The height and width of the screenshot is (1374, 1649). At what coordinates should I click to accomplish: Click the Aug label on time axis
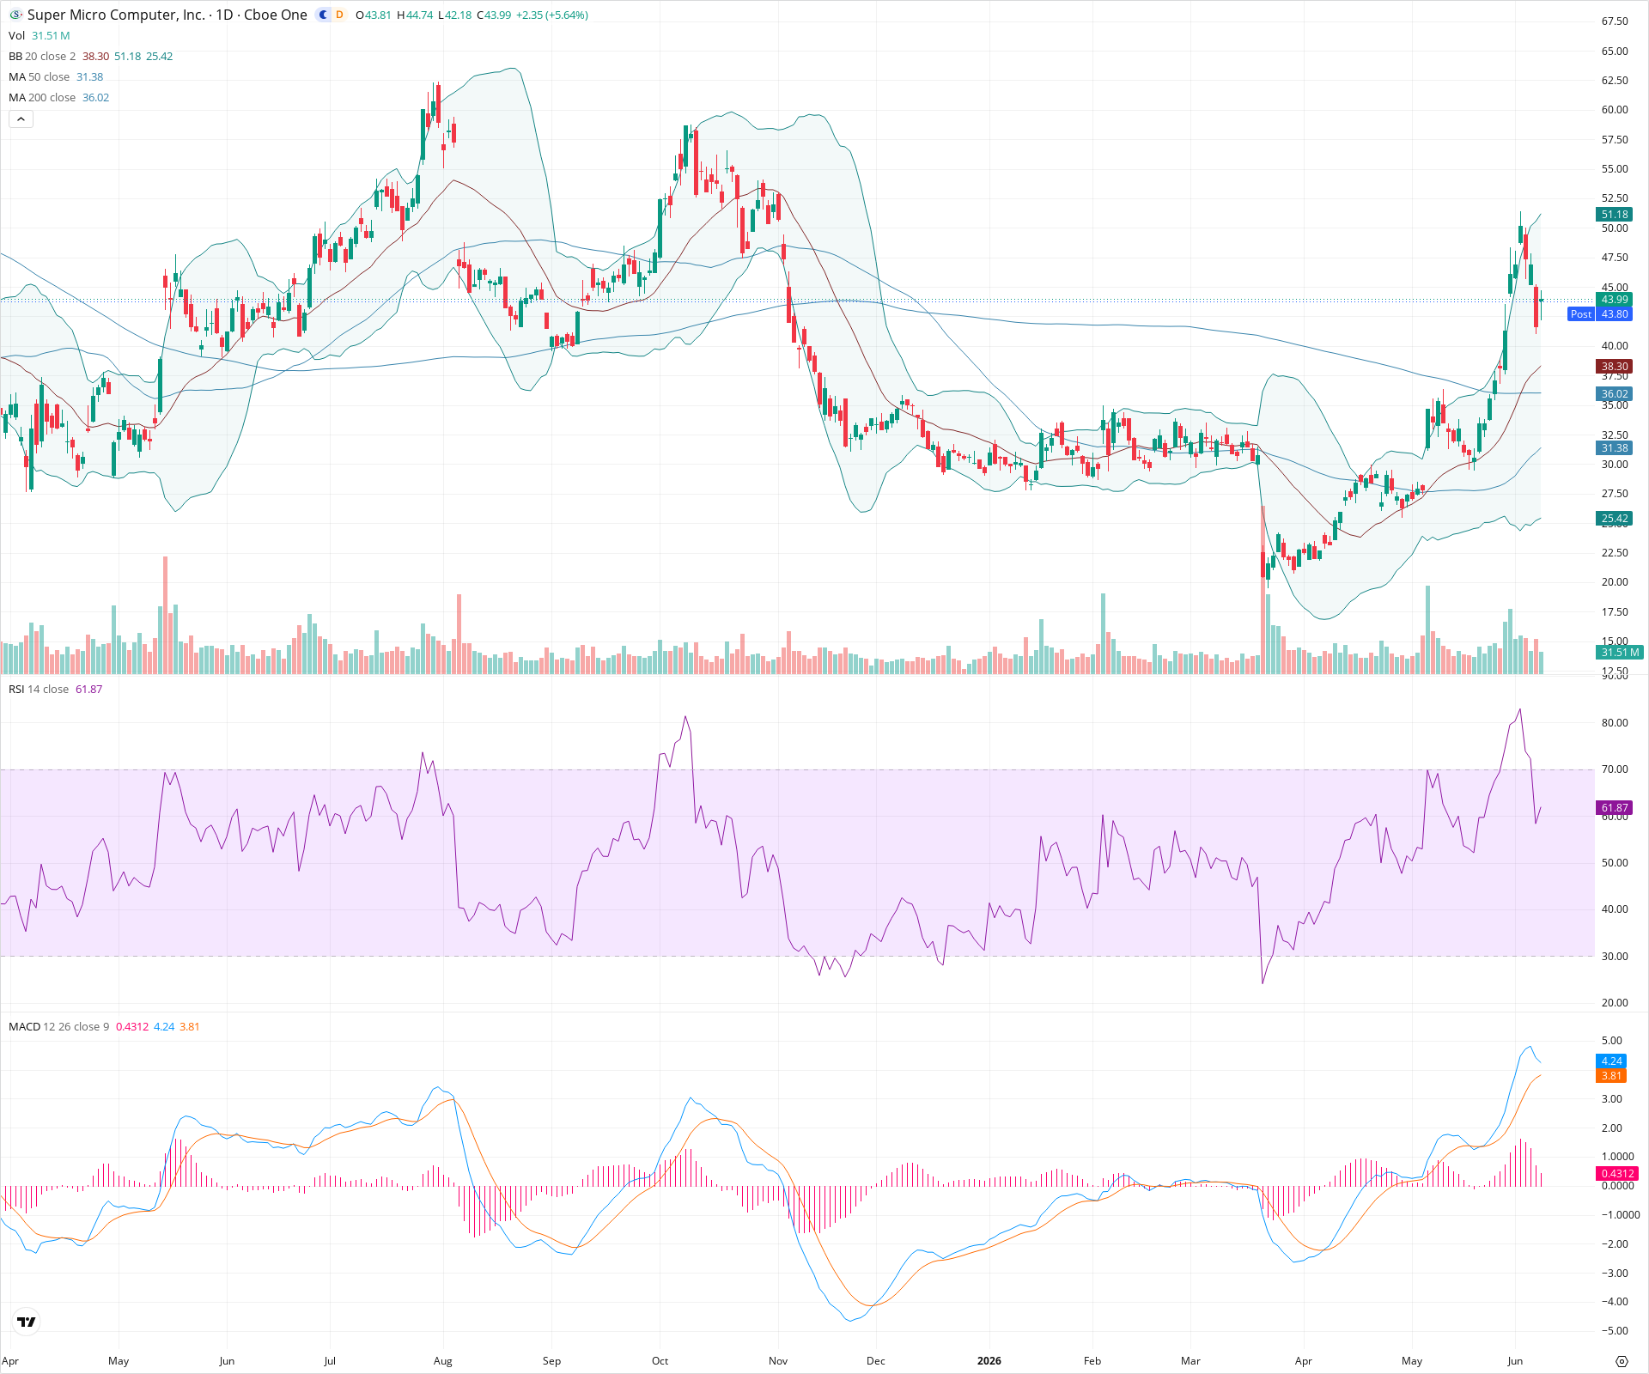(x=442, y=1361)
